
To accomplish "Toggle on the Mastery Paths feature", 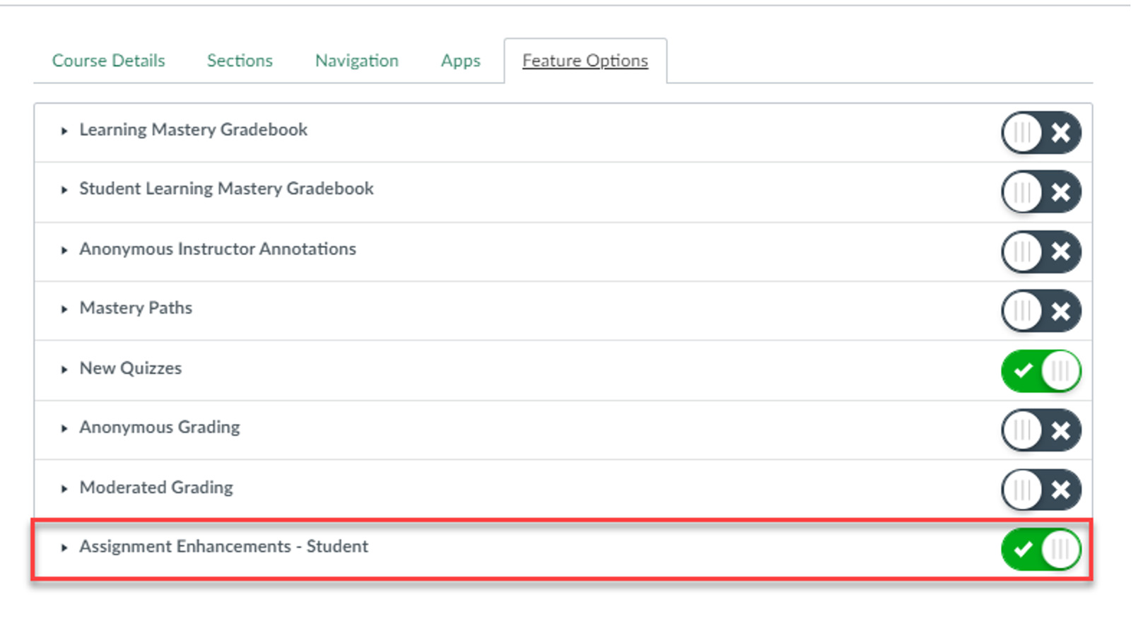I will click(1041, 311).
